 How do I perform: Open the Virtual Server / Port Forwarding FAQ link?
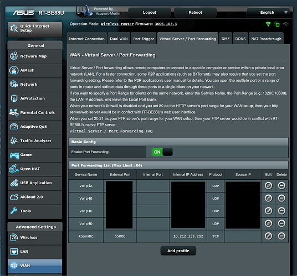tap(111, 131)
